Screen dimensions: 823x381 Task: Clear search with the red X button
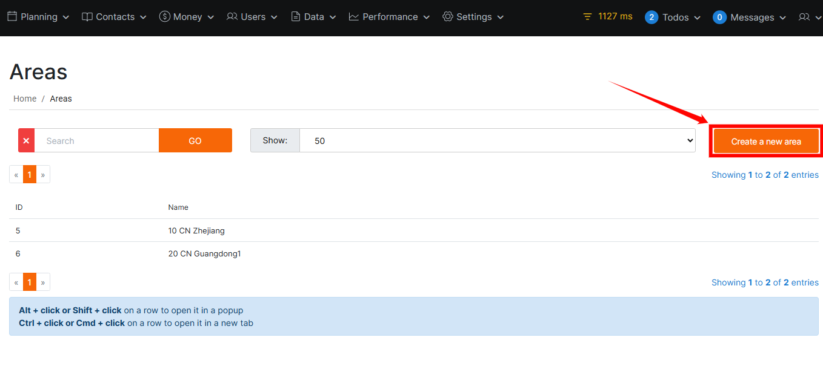point(26,140)
